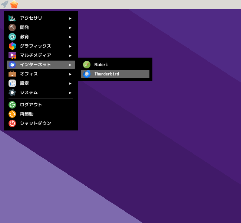Click the Midori compass icon

pos(87,65)
